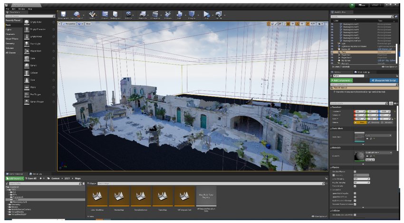Open the editor Settings toolbar icon
Viewport: 404px width, 223px height.
click(x=129, y=15)
